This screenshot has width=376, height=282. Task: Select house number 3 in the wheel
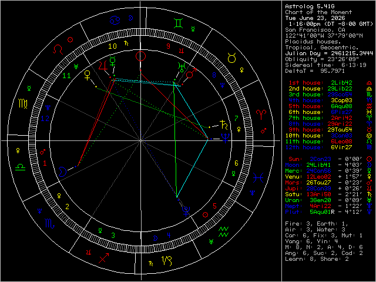coord(113,235)
